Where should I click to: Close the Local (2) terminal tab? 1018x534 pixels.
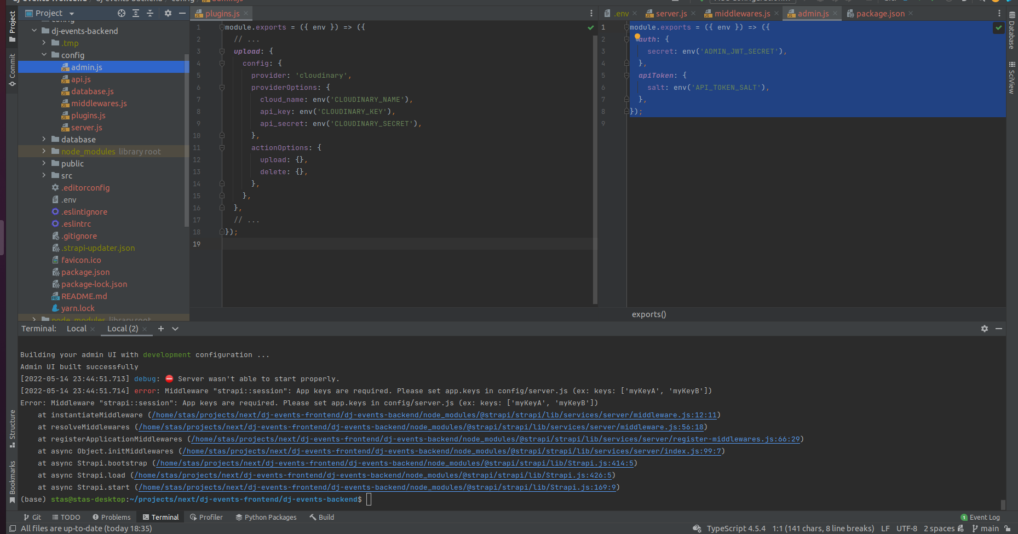coord(145,329)
